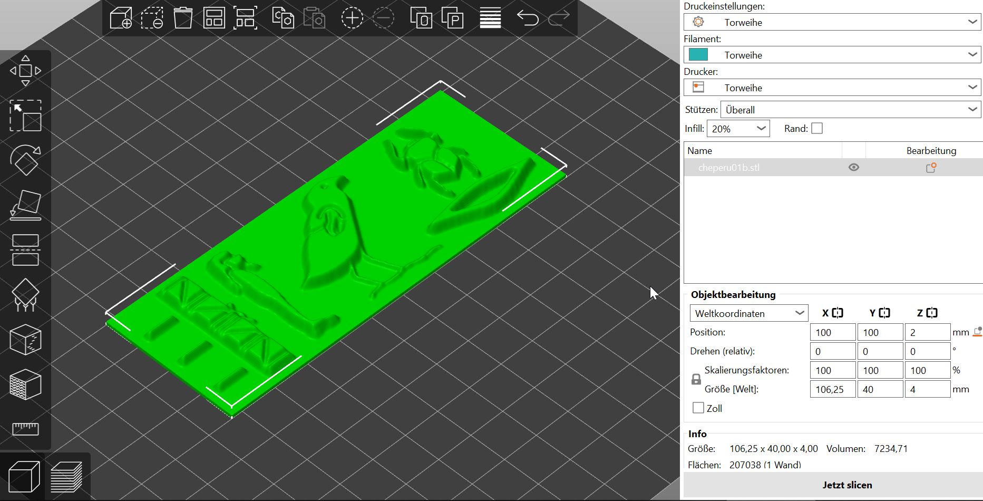Click the Drehen Y rotation field
Viewport: 983px width, 501px height.
click(880, 351)
